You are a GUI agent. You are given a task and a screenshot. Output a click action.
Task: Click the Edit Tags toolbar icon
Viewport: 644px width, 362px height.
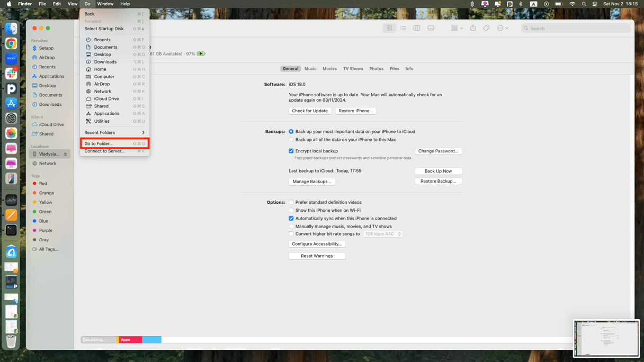tap(486, 29)
